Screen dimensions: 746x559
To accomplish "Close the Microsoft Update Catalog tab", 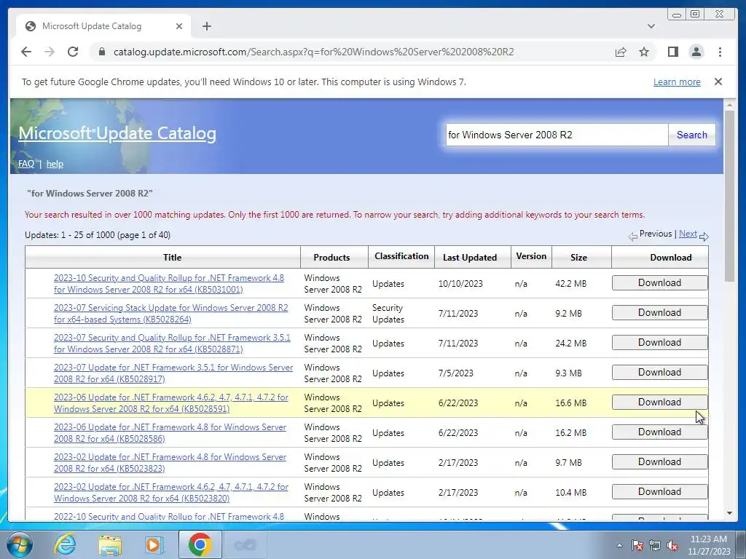I will pyautogui.click(x=179, y=26).
